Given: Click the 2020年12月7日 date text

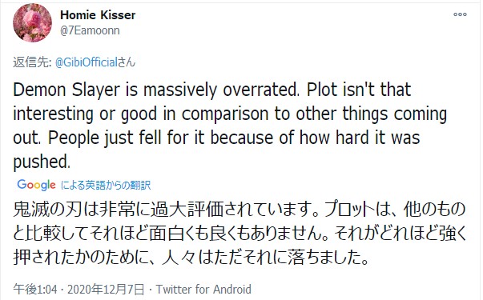Looking at the screenshot, I should [106, 290].
